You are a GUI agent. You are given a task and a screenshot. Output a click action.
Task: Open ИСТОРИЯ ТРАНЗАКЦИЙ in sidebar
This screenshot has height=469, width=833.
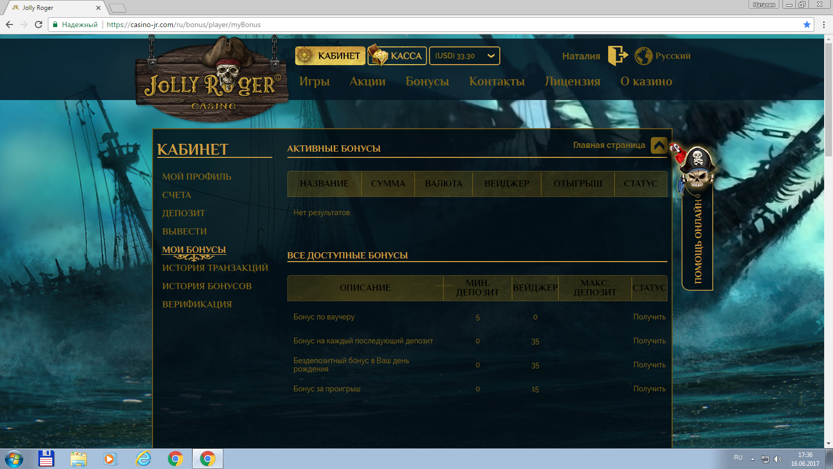point(215,268)
